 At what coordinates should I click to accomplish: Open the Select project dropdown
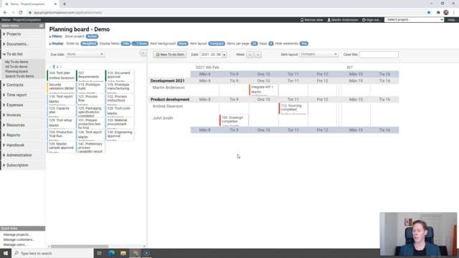tap(415, 19)
